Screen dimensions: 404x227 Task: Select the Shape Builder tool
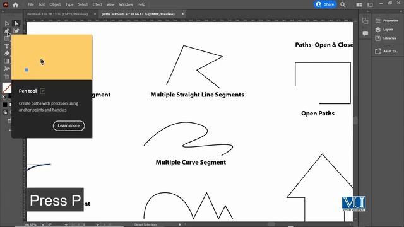coord(7,69)
